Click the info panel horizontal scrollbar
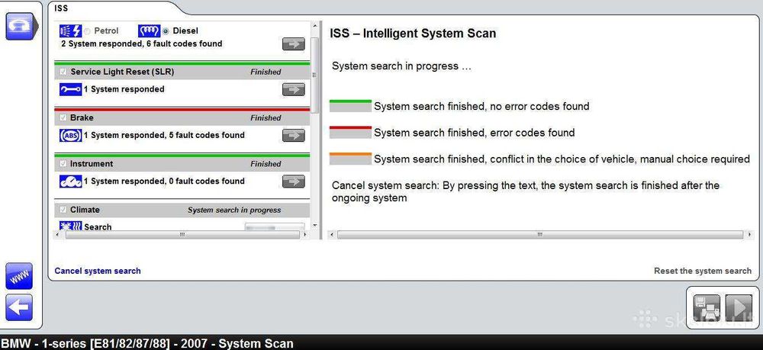 click(x=540, y=235)
